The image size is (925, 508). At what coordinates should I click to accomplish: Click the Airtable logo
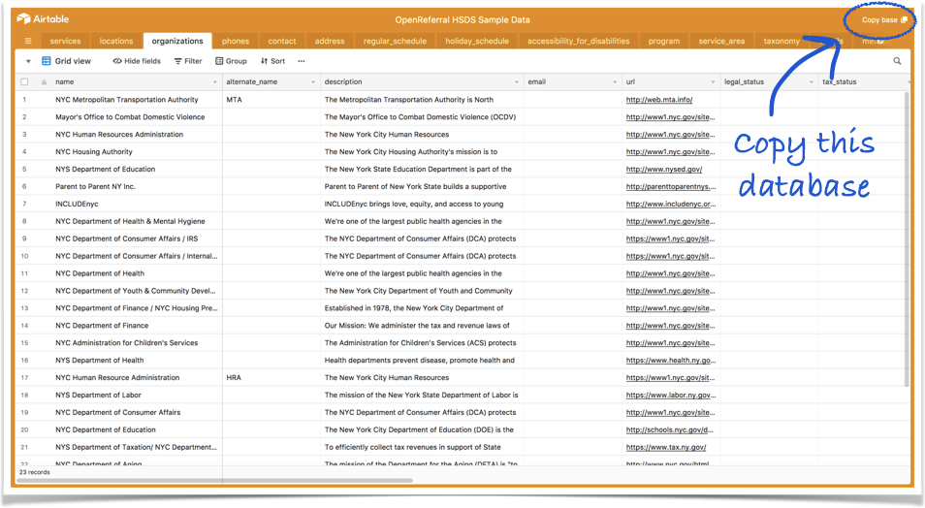(43, 18)
